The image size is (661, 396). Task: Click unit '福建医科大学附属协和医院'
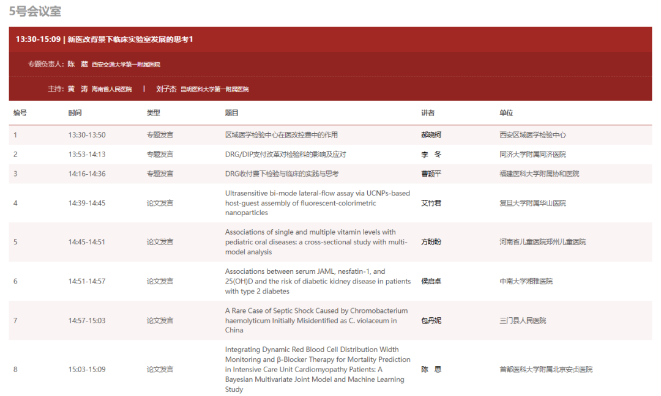pos(539,174)
